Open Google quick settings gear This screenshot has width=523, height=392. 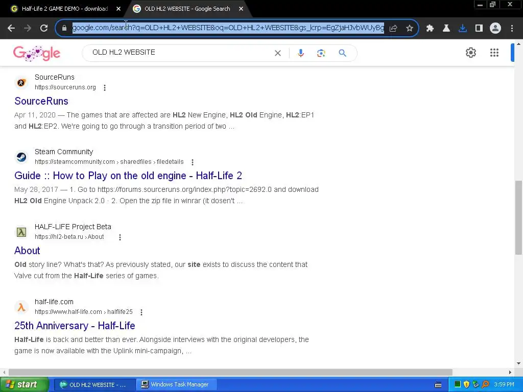[470, 53]
